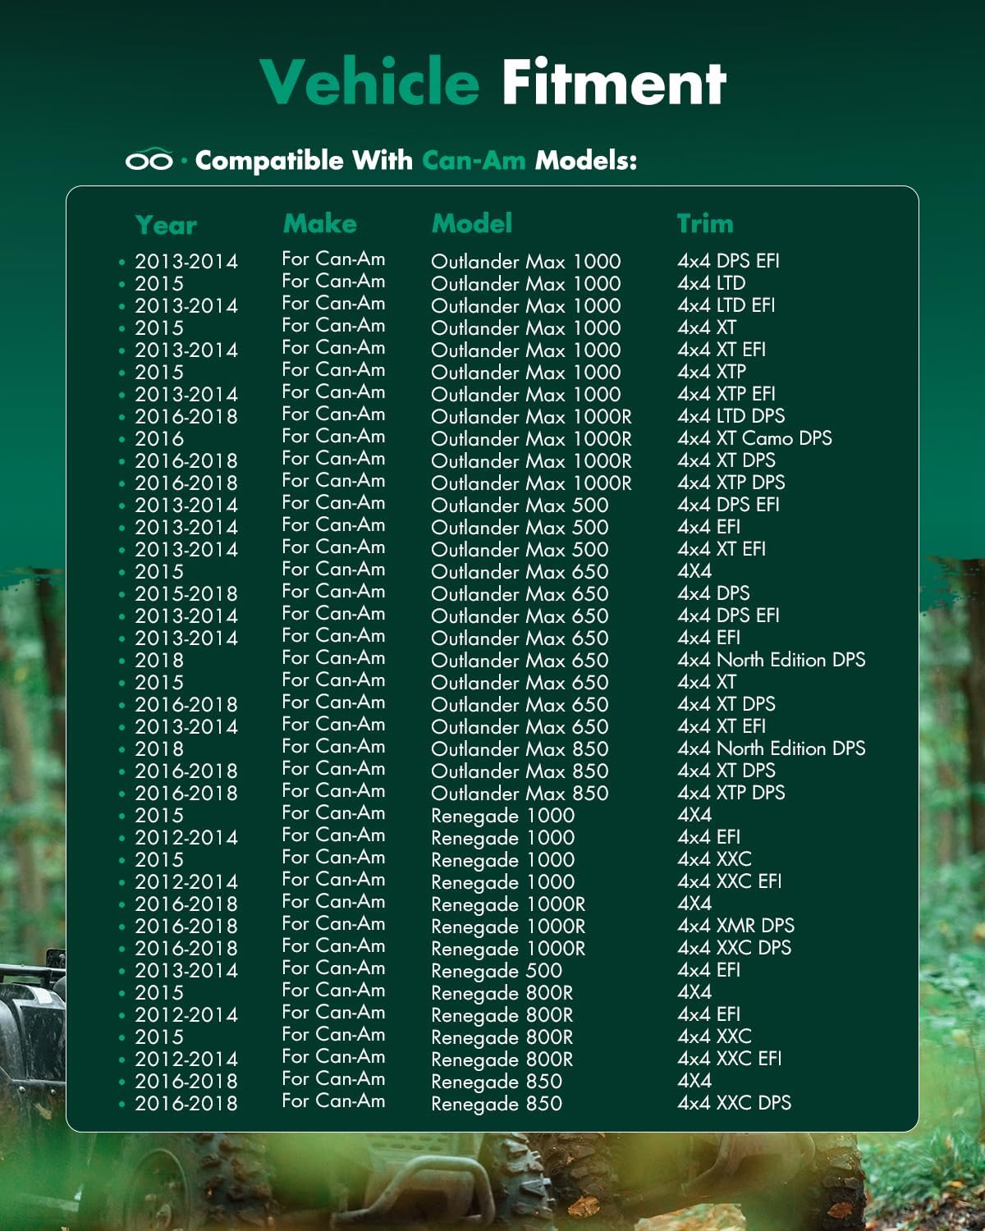Click the 4x4 LTD EFI trim entry
985x1231 pixels.
click(x=726, y=305)
